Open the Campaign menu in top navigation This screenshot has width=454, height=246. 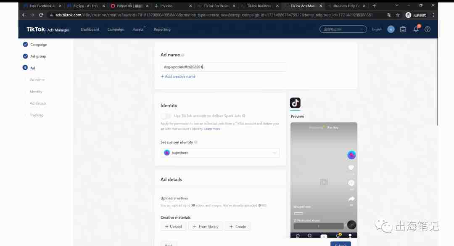click(116, 29)
